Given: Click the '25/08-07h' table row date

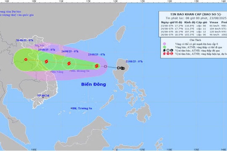Looking at the screenshot, I should (167, 31).
